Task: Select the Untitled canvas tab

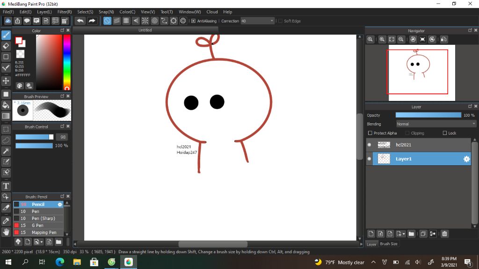Action: pyautogui.click(x=145, y=30)
